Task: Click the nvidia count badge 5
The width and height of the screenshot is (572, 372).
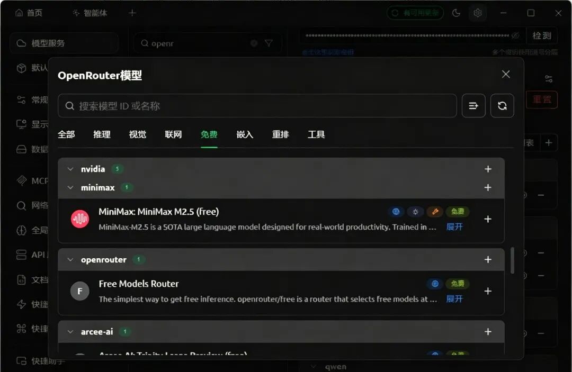Action: tap(118, 169)
